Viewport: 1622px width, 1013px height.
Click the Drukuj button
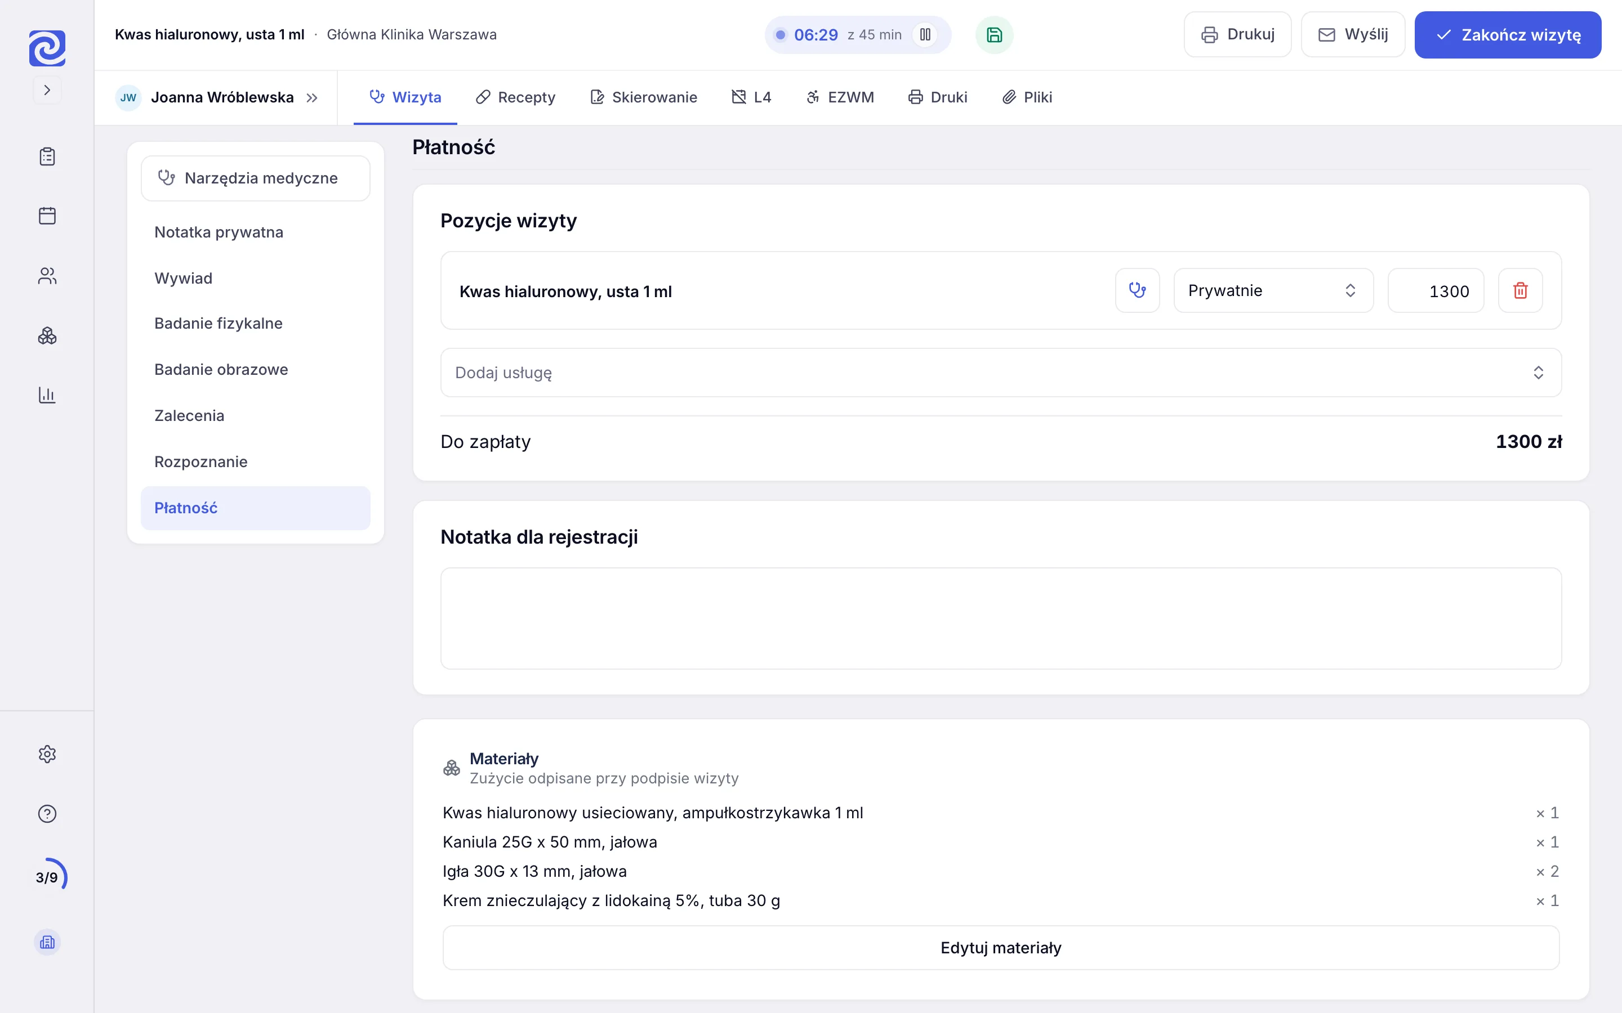point(1237,34)
